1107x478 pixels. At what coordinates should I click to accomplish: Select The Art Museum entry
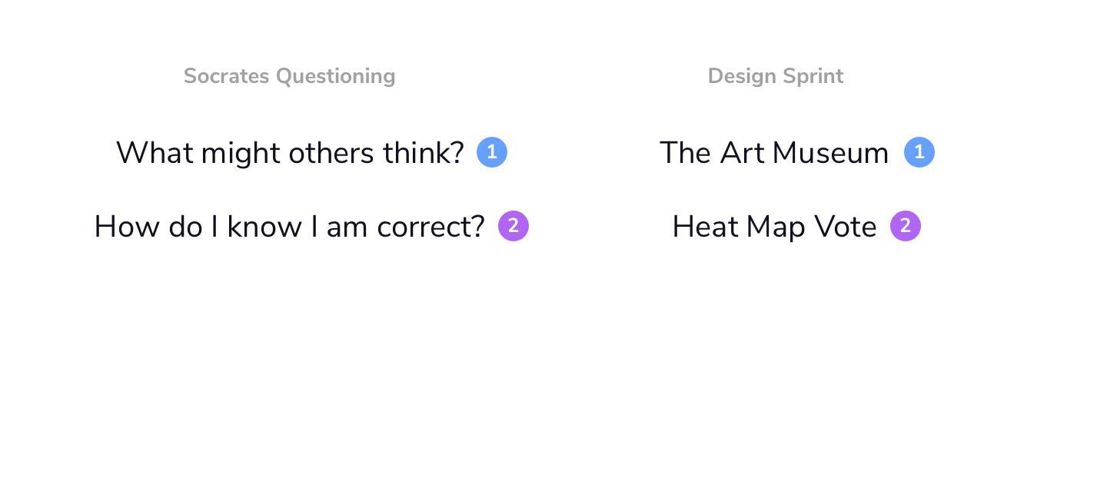pyautogui.click(x=774, y=153)
